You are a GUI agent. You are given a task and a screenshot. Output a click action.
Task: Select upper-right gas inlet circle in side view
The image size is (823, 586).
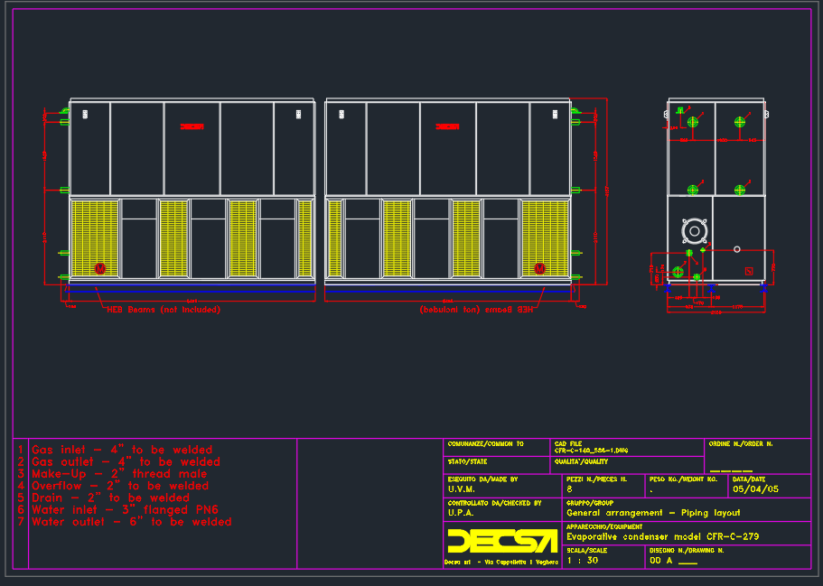click(740, 122)
